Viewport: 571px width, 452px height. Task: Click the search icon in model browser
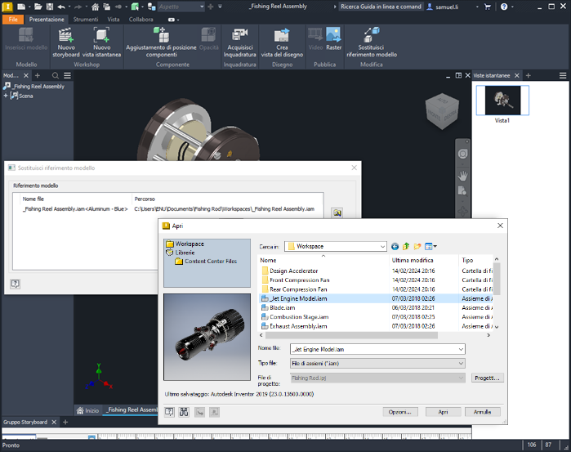click(x=56, y=75)
